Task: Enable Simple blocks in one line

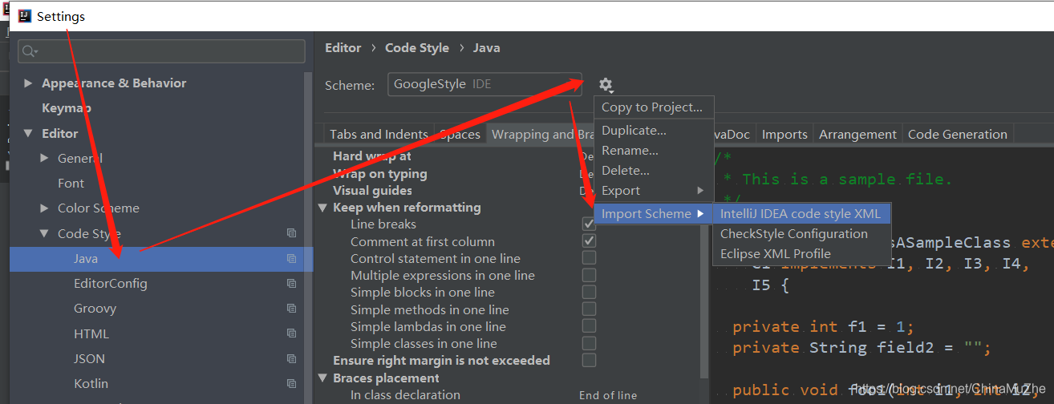Action: [589, 292]
